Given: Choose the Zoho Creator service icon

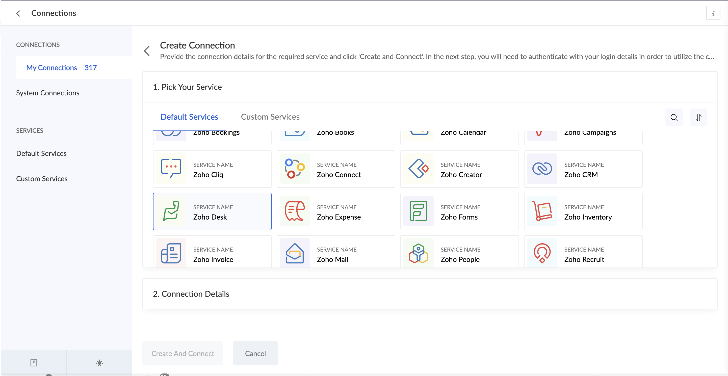Looking at the screenshot, I should (x=418, y=169).
